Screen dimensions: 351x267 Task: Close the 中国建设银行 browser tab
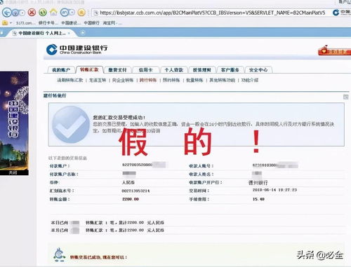(69, 33)
